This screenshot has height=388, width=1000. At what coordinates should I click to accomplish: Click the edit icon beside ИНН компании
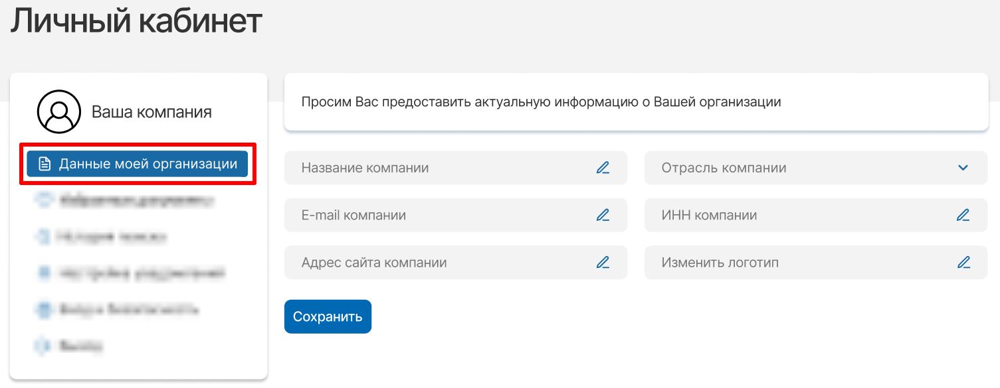point(963,214)
